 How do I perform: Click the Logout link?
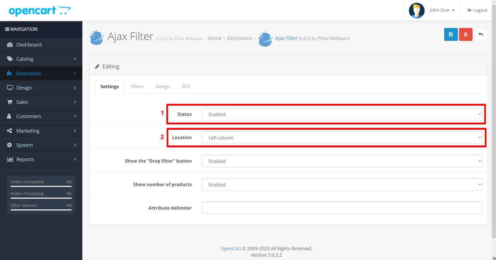[x=477, y=10]
